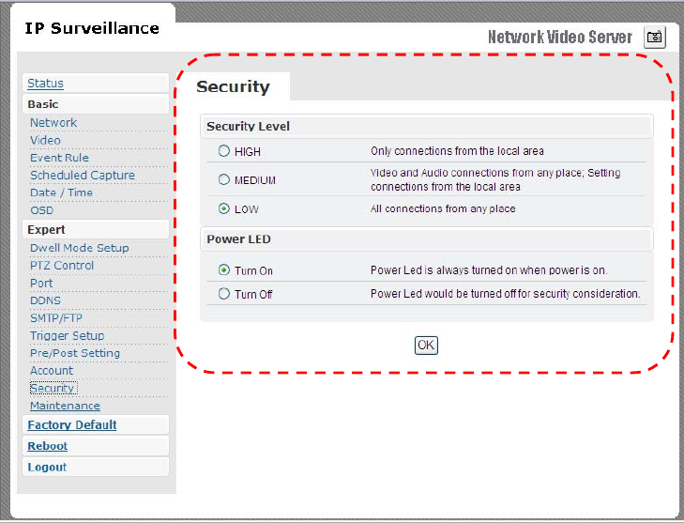684x523 pixels.
Task: Select the HIGH security level
Action: coord(224,150)
